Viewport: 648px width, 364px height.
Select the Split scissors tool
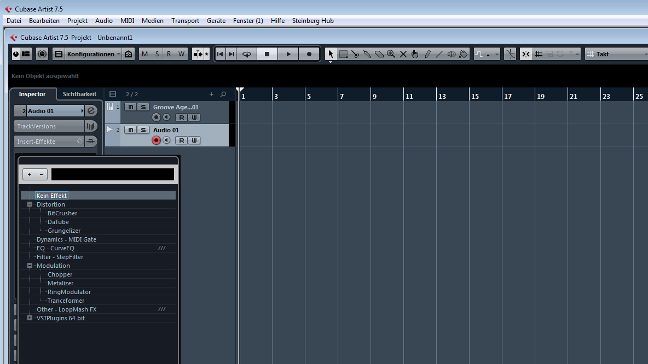coord(355,54)
